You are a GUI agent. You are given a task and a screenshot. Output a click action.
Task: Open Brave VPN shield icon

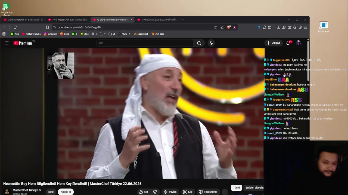300,27
